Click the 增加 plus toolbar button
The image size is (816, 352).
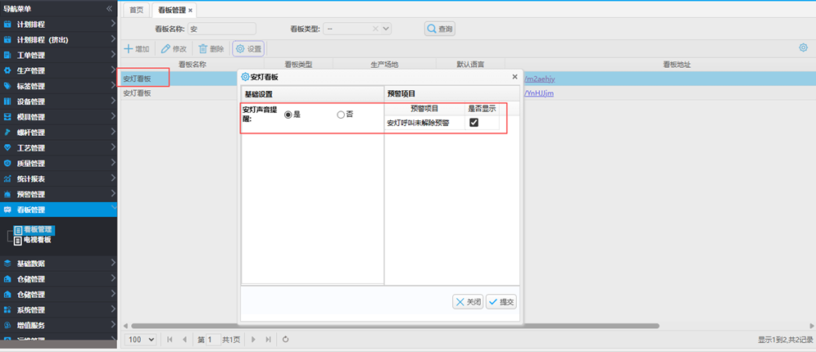136,49
